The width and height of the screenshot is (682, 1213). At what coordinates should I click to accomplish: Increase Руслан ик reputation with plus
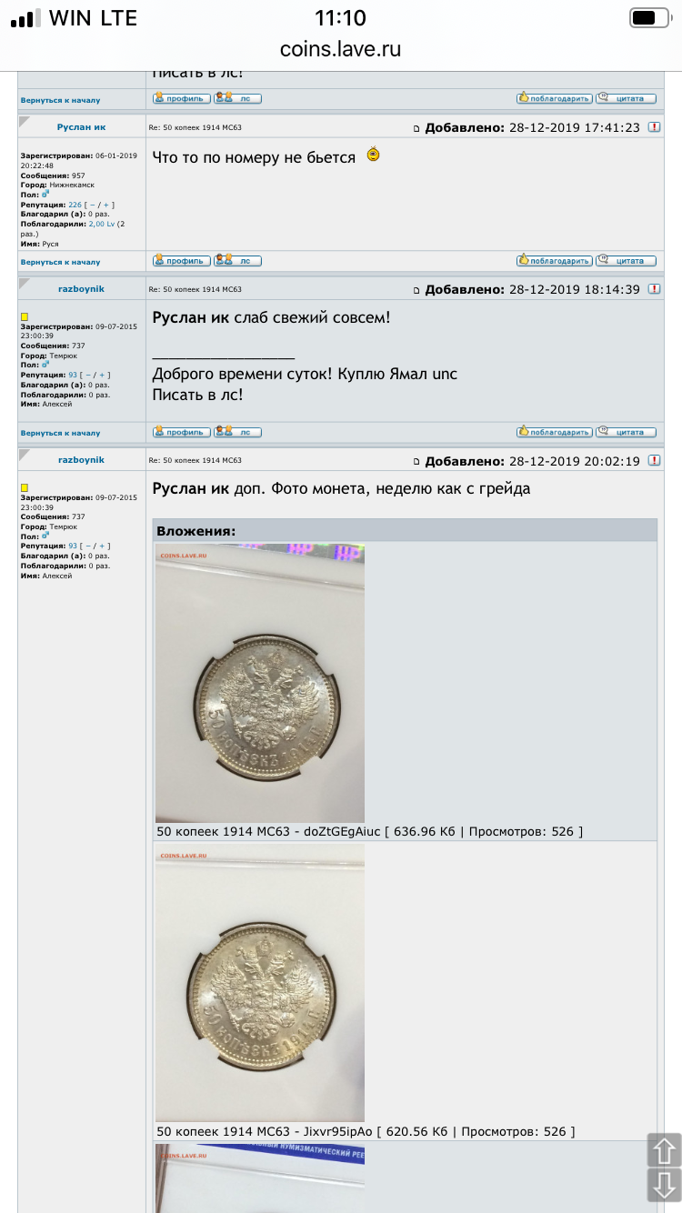pos(107,206)
